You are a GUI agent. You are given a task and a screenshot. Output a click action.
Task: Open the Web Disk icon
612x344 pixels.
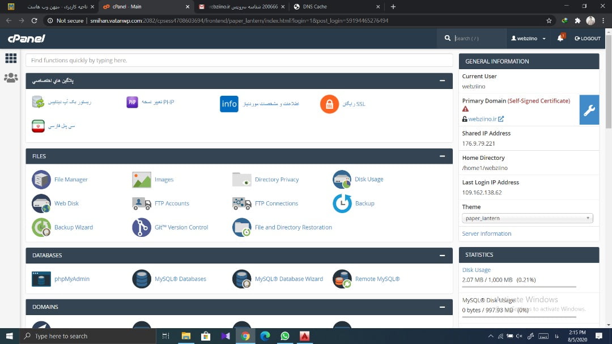coord(41,203)
